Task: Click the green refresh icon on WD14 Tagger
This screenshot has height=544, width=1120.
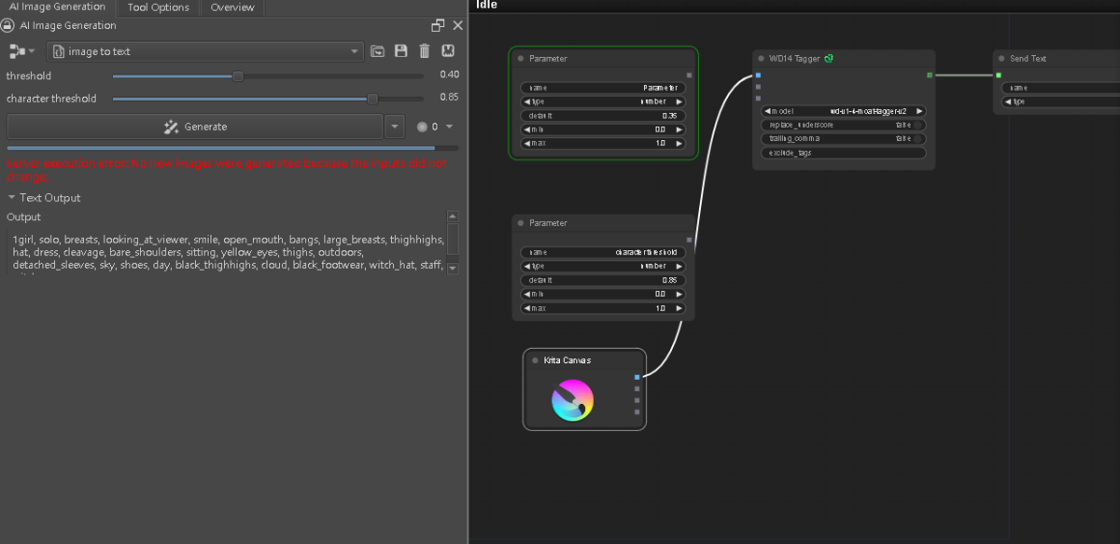Action: click(x=829, y=58)
